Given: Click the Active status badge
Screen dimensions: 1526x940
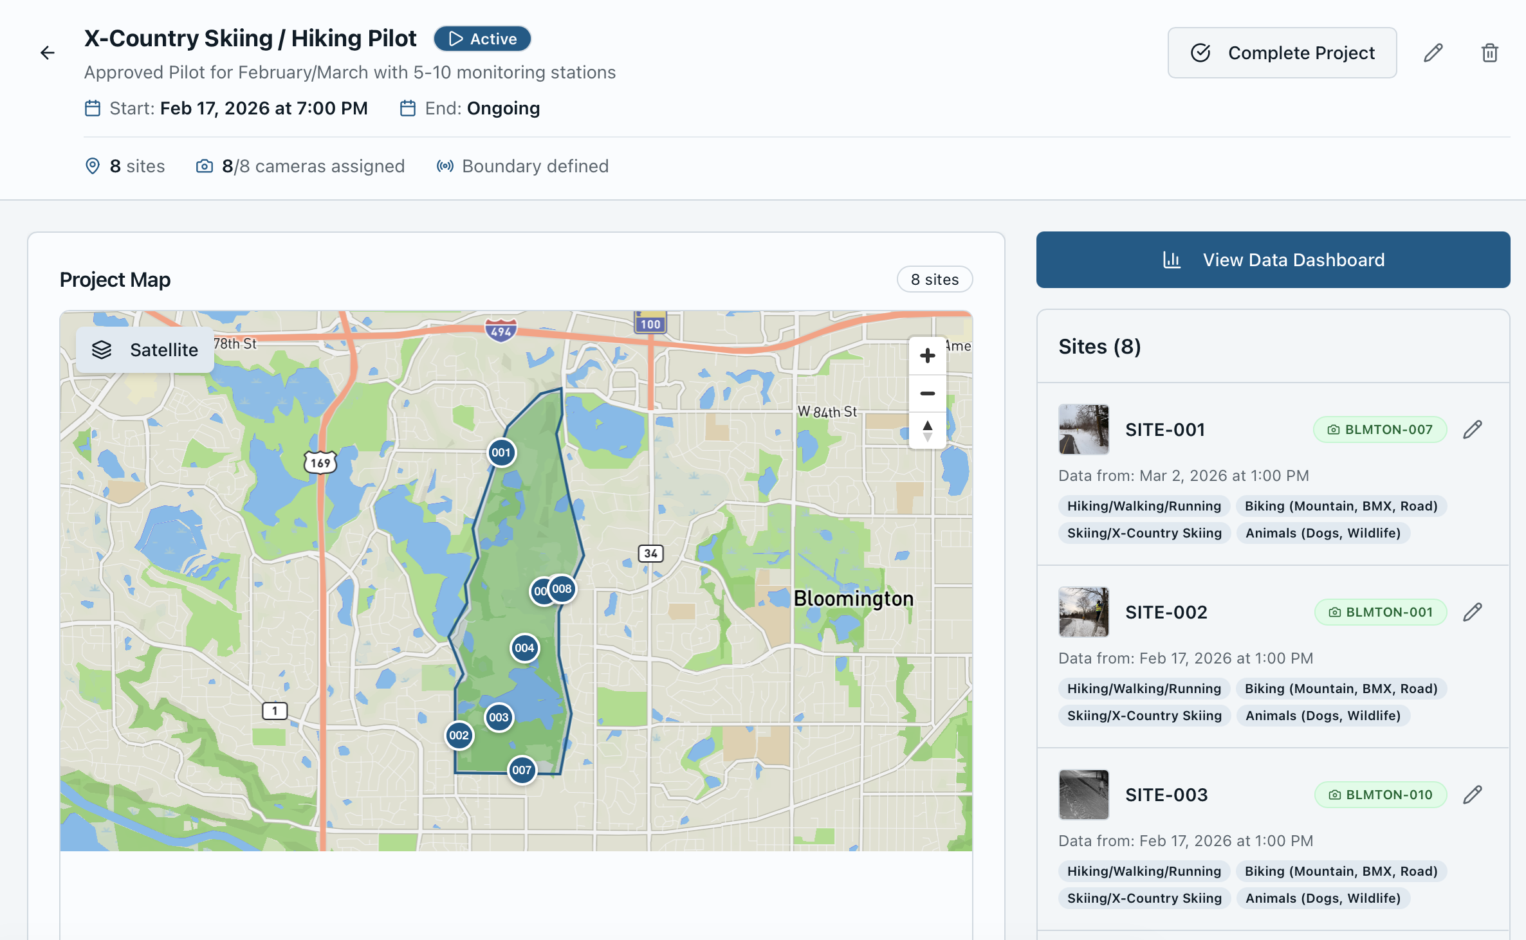Looking at the screenshot, I should [482, 39].
